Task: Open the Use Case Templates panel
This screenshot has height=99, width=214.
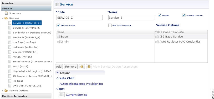Action: pyautogui.click(x=26, y=96)
